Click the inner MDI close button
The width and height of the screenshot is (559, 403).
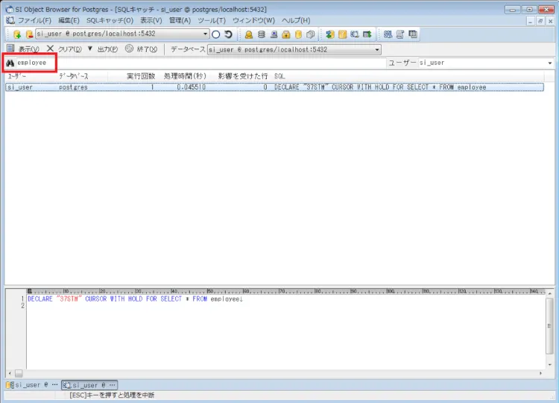550,22
